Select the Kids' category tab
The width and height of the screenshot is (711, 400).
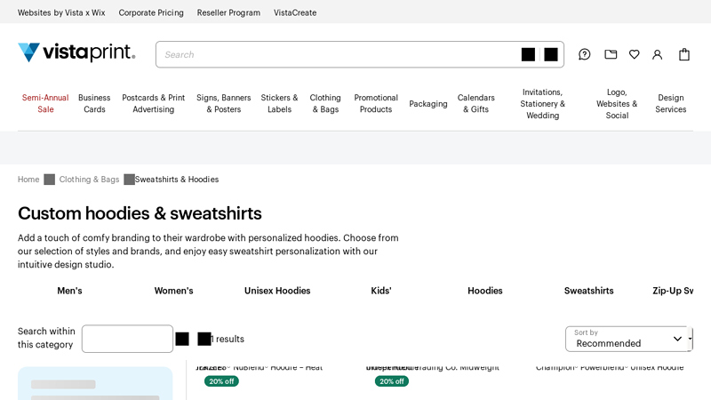(x=381, y=291)
